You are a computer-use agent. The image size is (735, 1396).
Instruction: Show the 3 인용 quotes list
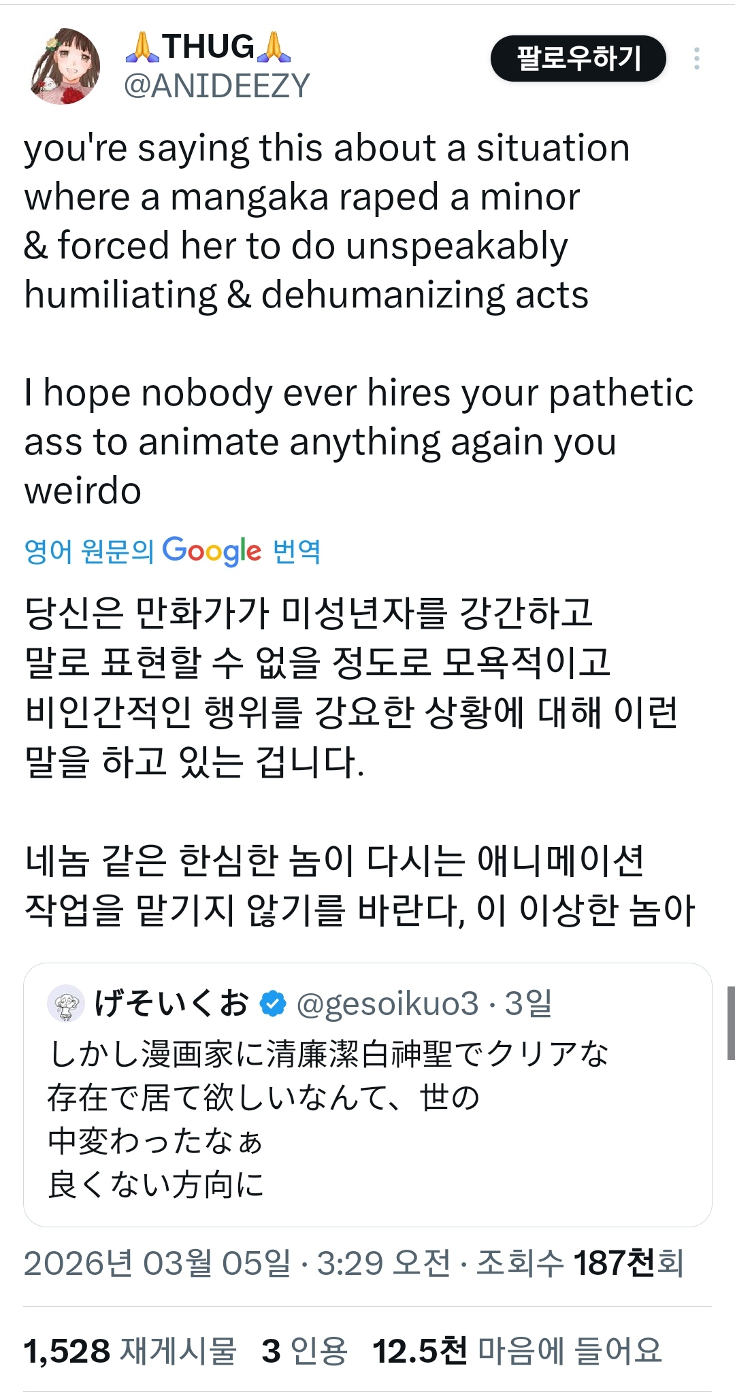304,1350
